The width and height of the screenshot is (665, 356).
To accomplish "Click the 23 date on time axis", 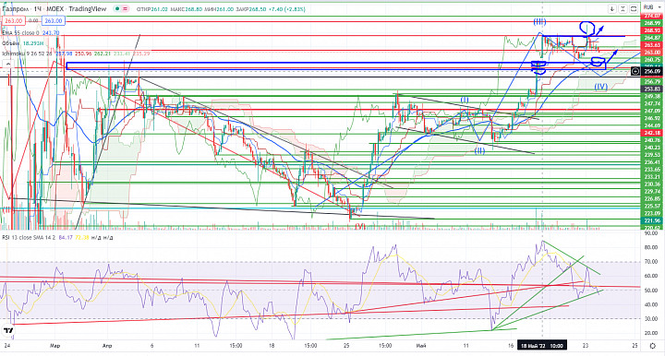I will (x=586, y=346).
